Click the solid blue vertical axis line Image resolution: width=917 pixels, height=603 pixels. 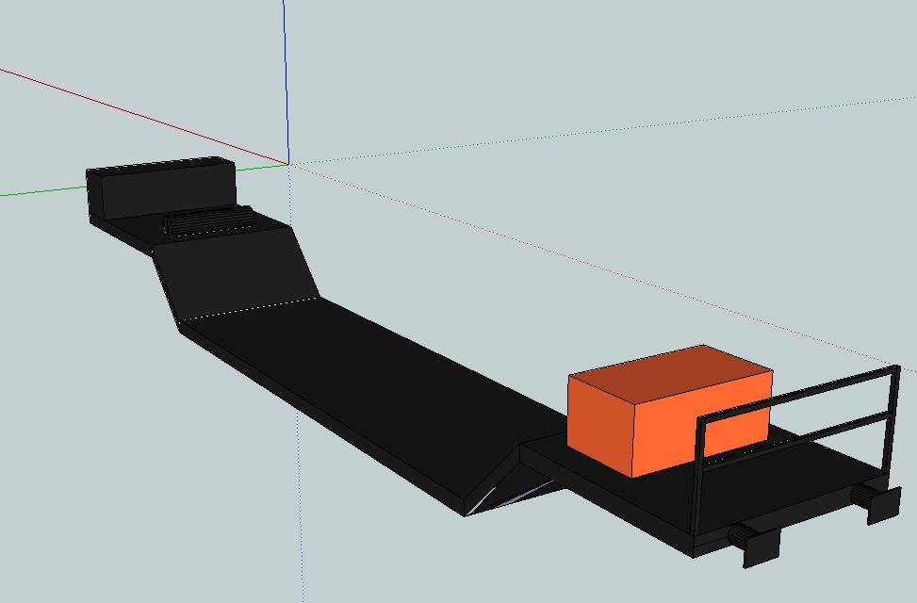point(285,75)
